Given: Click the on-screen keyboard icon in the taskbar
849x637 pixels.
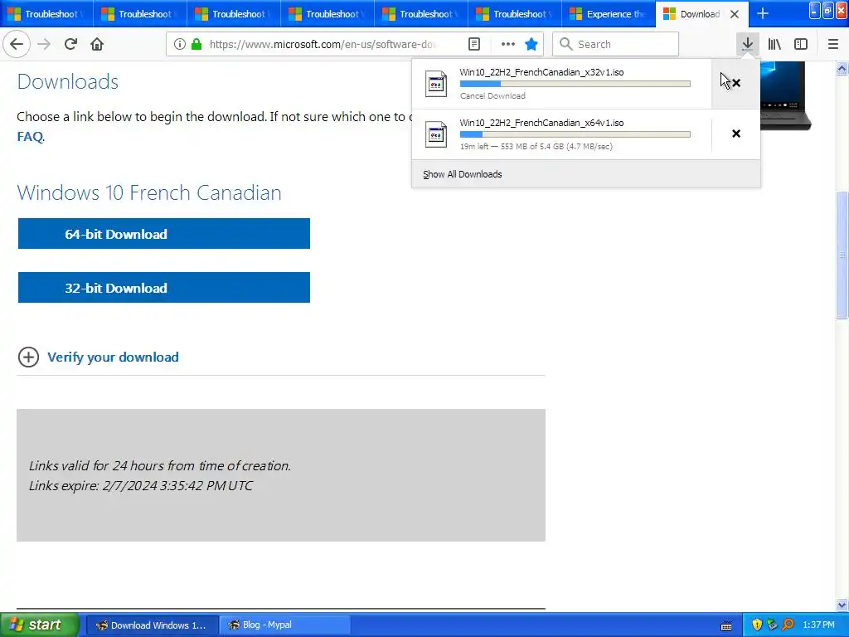Looking at the screenshot, I should pyautogui.click(x=726, y=626).
